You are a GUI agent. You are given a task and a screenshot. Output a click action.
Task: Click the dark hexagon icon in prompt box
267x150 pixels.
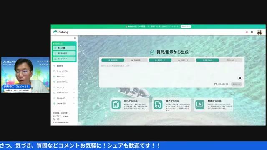click(240, 78)
